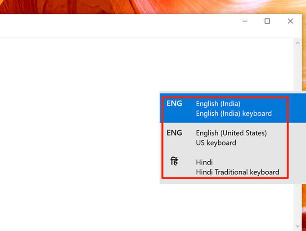Maximize the window
This screenshot has width=306, height=231.
pos(267,21)
